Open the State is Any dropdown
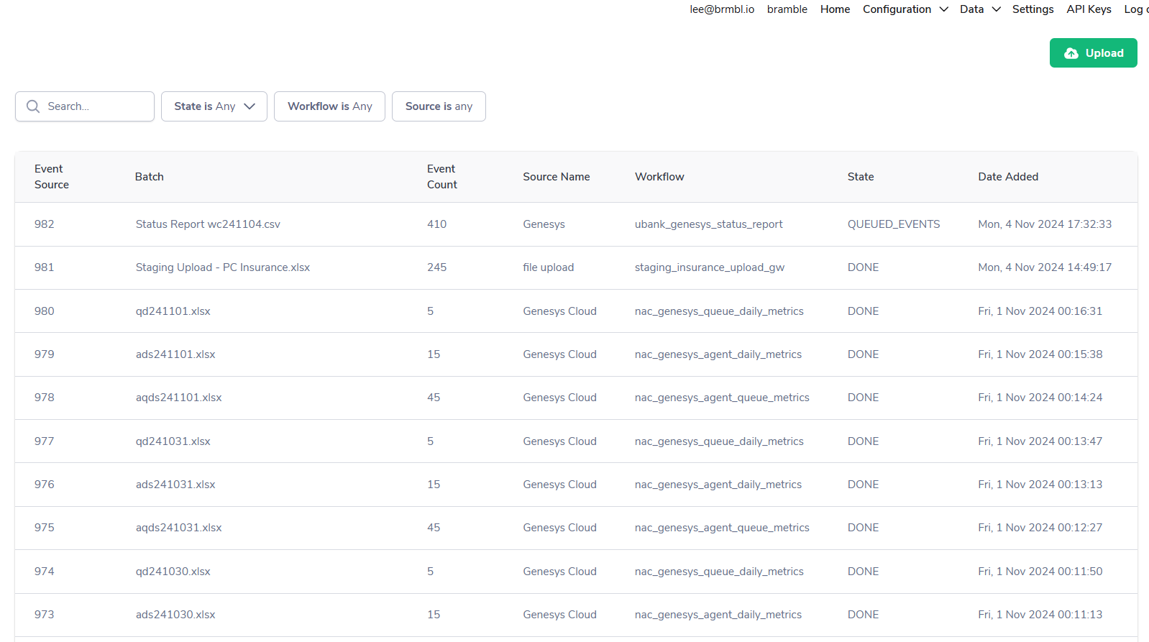The height and width of the screenshot is (642, 1149). [214, 106]
